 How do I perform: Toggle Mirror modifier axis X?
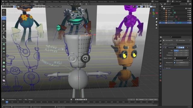point(176,51)
